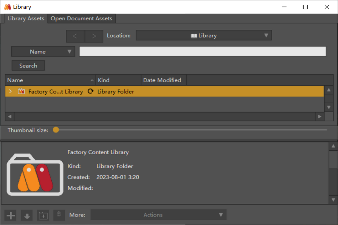Sort the list by Name column header
The height and width of the screenshot is (225, 338).
click(50, 80)
